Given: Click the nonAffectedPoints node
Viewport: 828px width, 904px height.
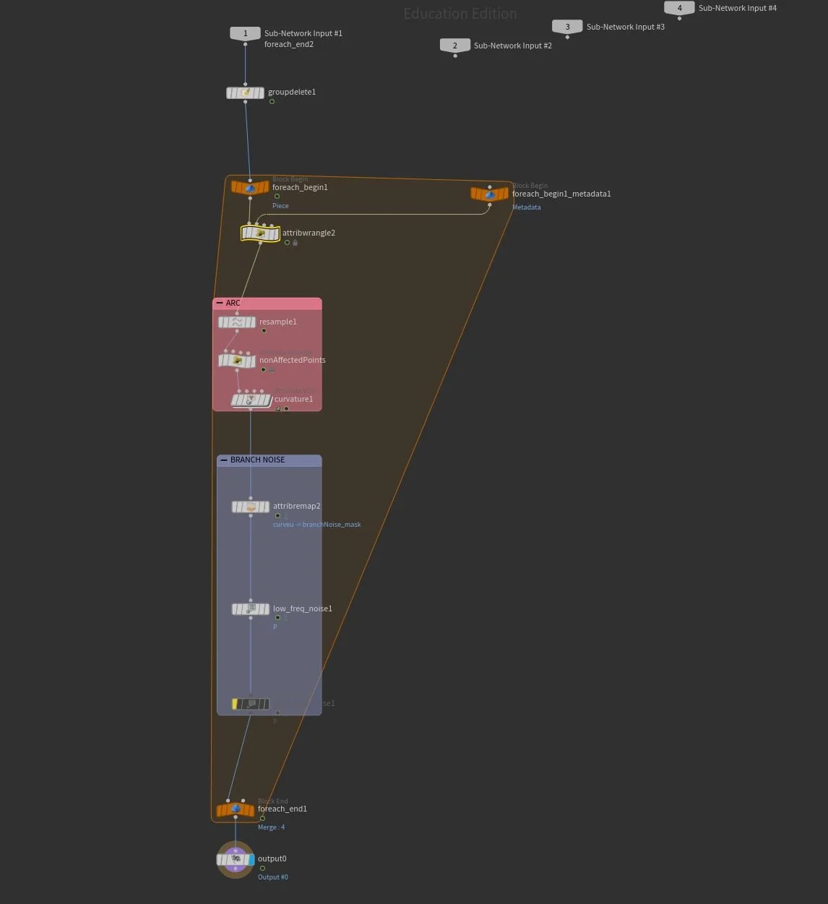Looking at the screenshot, I should 237,360.
